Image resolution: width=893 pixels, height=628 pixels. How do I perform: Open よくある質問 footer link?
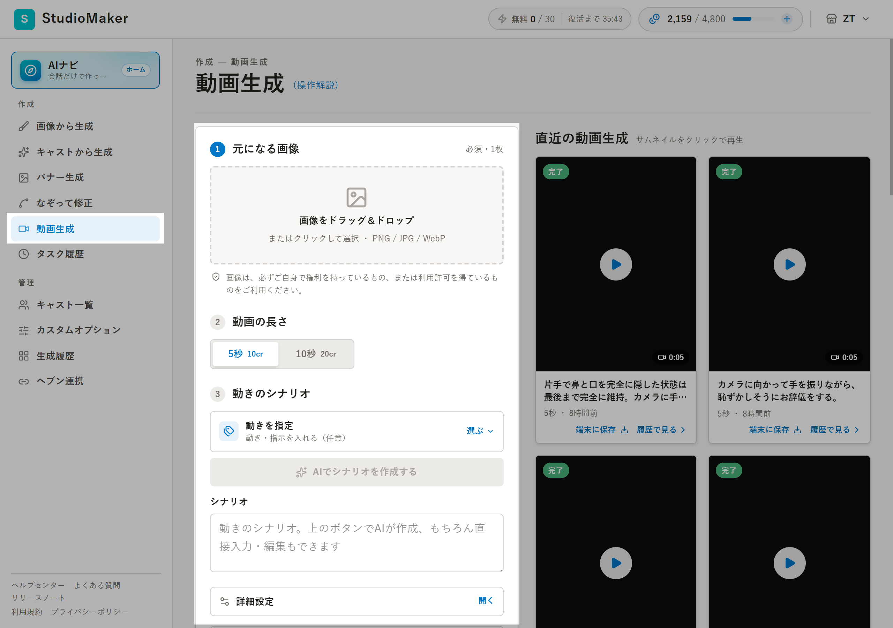97,585
